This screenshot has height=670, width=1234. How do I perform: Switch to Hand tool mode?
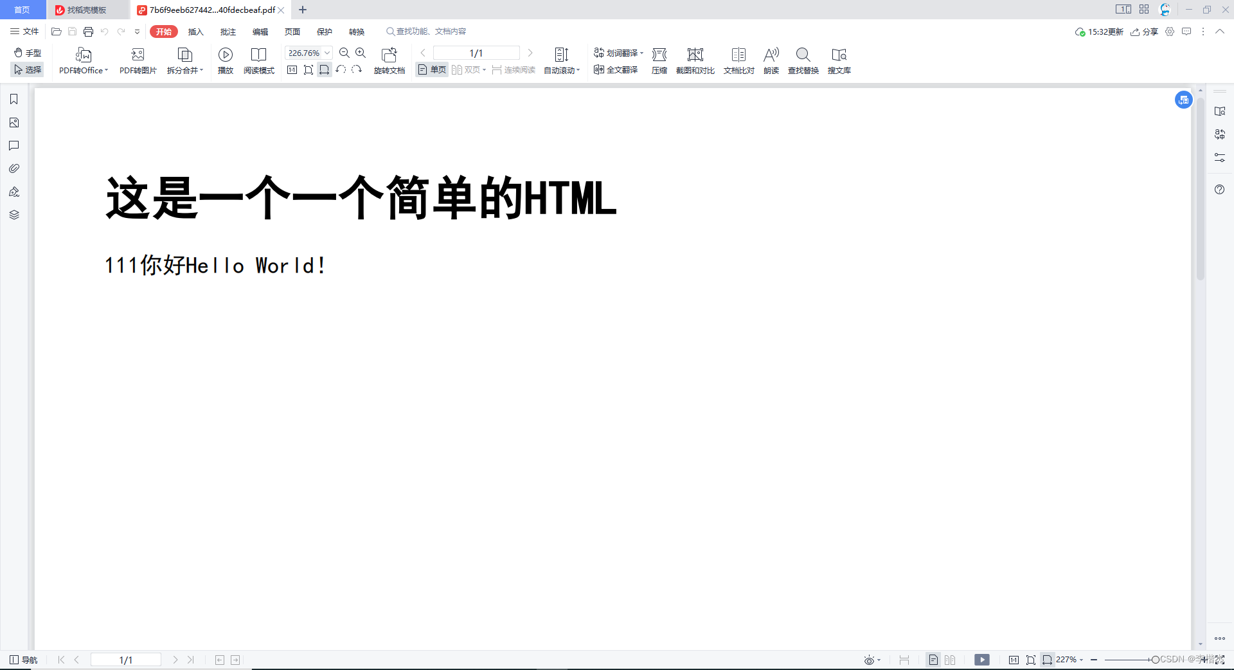tap(28, 53)
